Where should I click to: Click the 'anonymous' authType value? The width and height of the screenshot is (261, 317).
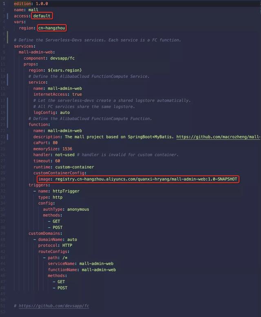tap(78, 209)
